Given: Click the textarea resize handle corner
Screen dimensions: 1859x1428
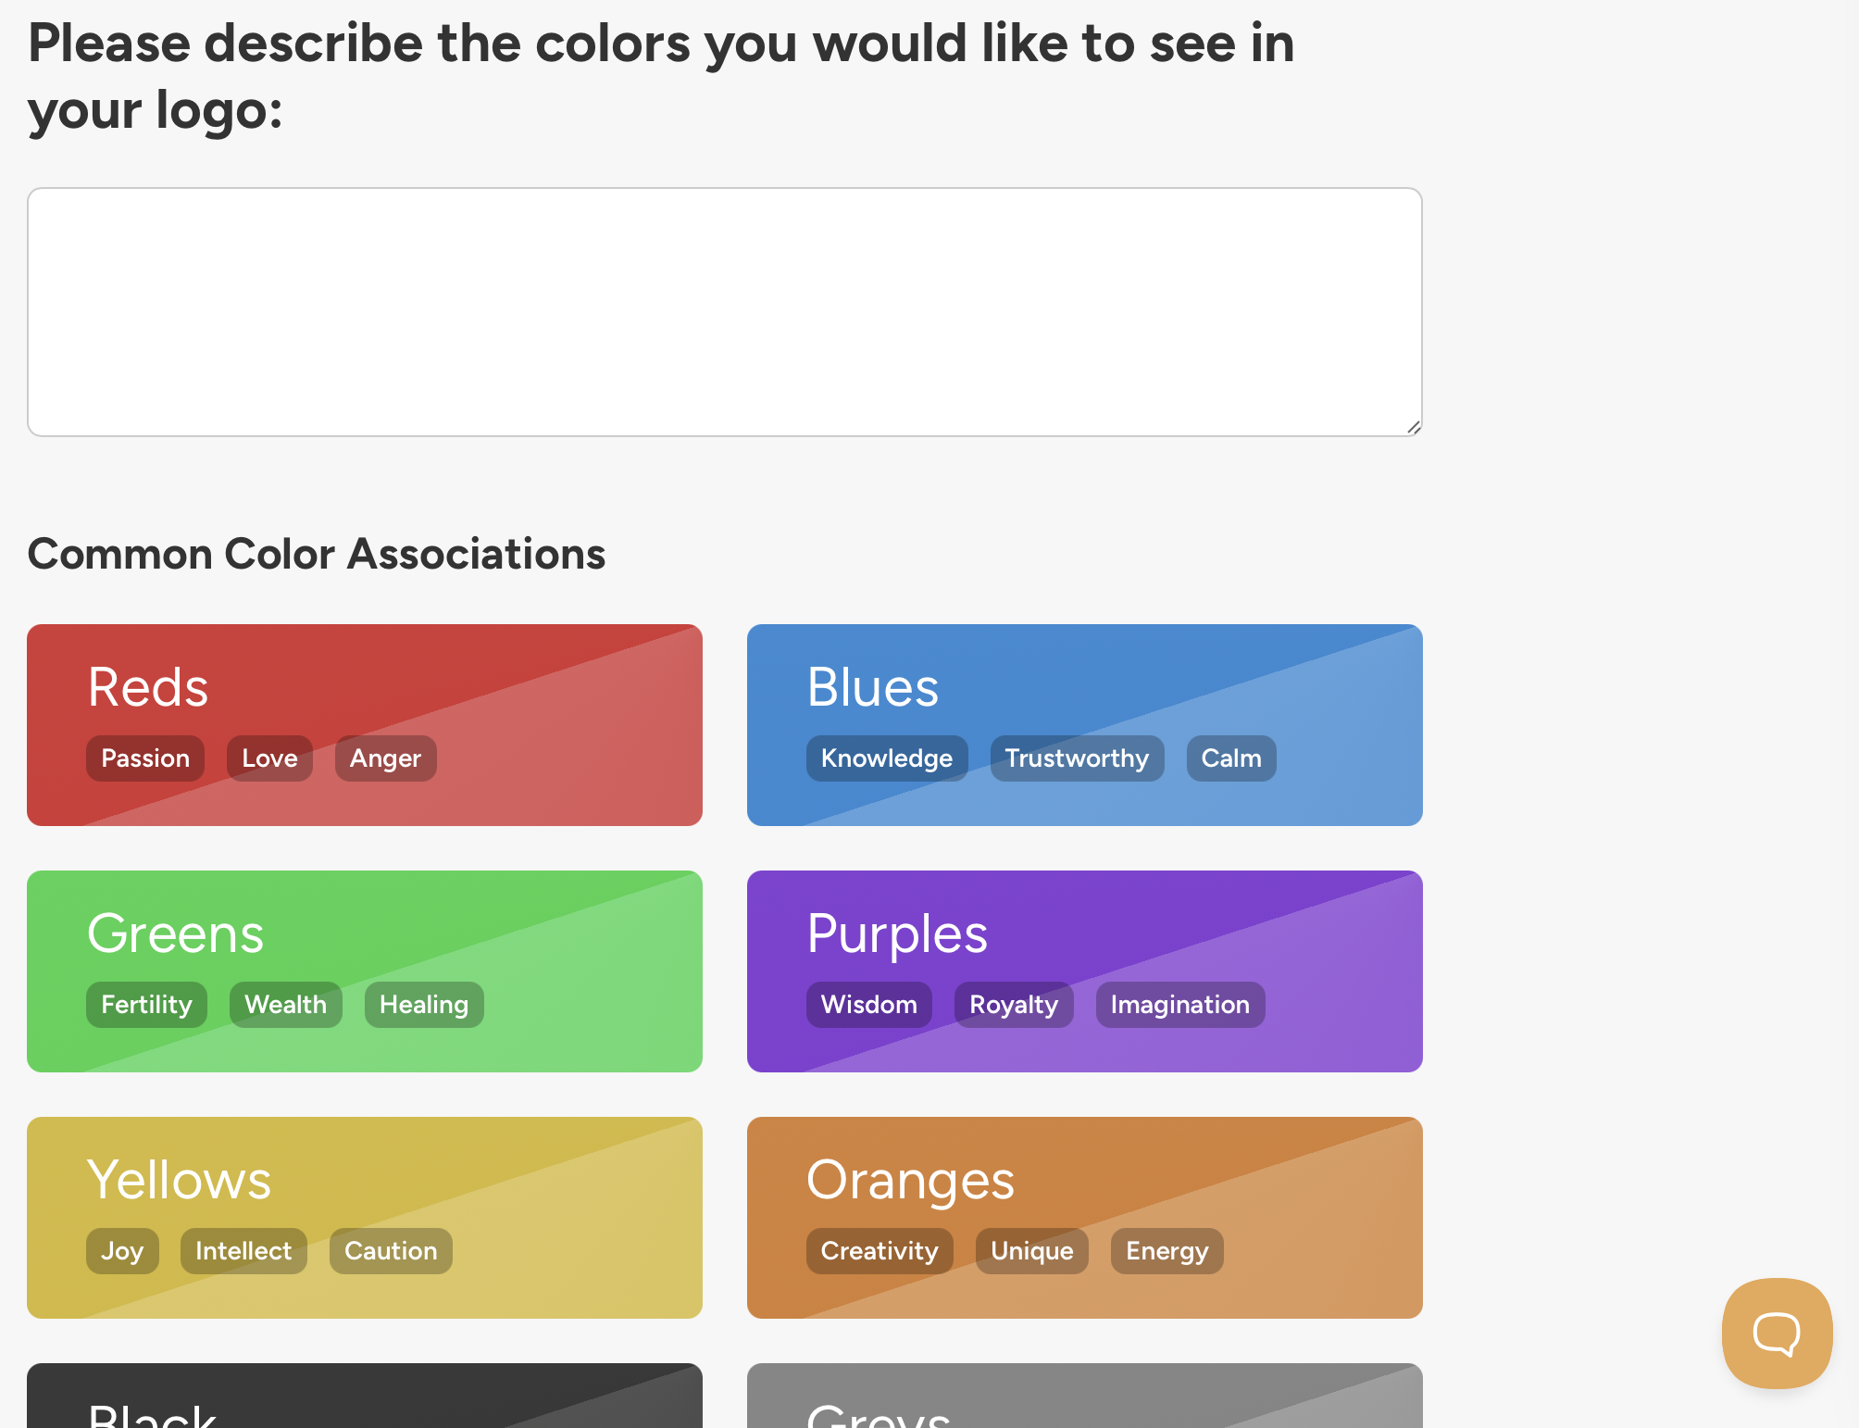Looking at the screenshot, I should pos(1414,427).
